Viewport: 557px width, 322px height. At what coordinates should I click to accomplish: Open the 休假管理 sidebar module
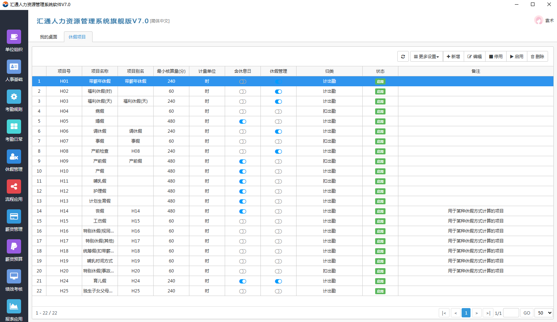coord(14,160)
